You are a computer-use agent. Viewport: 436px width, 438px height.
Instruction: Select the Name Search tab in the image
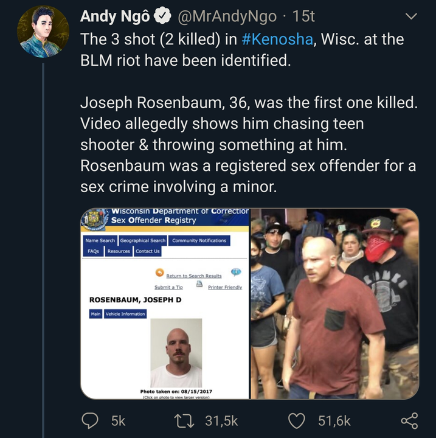[100, 240]
